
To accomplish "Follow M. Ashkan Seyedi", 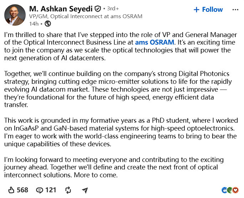I will [208, 10].
